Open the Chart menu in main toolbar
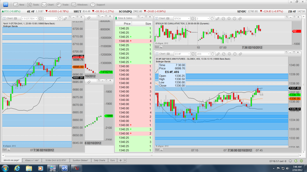The width and height of the screenshot is (307, 172). (48, 5)
